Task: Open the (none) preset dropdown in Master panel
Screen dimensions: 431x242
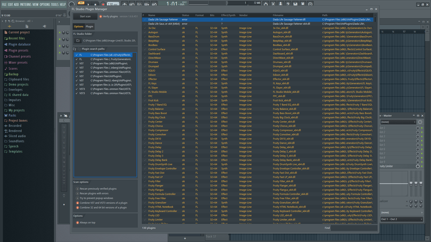Action: (x=398, y=122)
